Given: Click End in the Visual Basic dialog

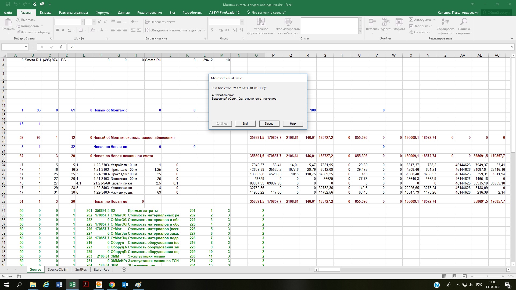Looking at the screenshot, I should [x=245, y=124].
